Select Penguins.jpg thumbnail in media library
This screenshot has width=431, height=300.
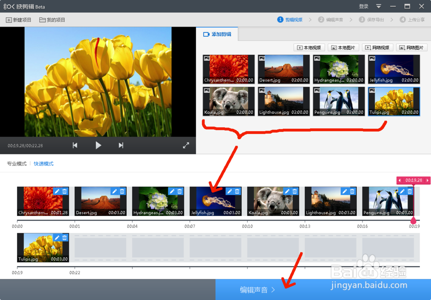[x=339, y=101]
